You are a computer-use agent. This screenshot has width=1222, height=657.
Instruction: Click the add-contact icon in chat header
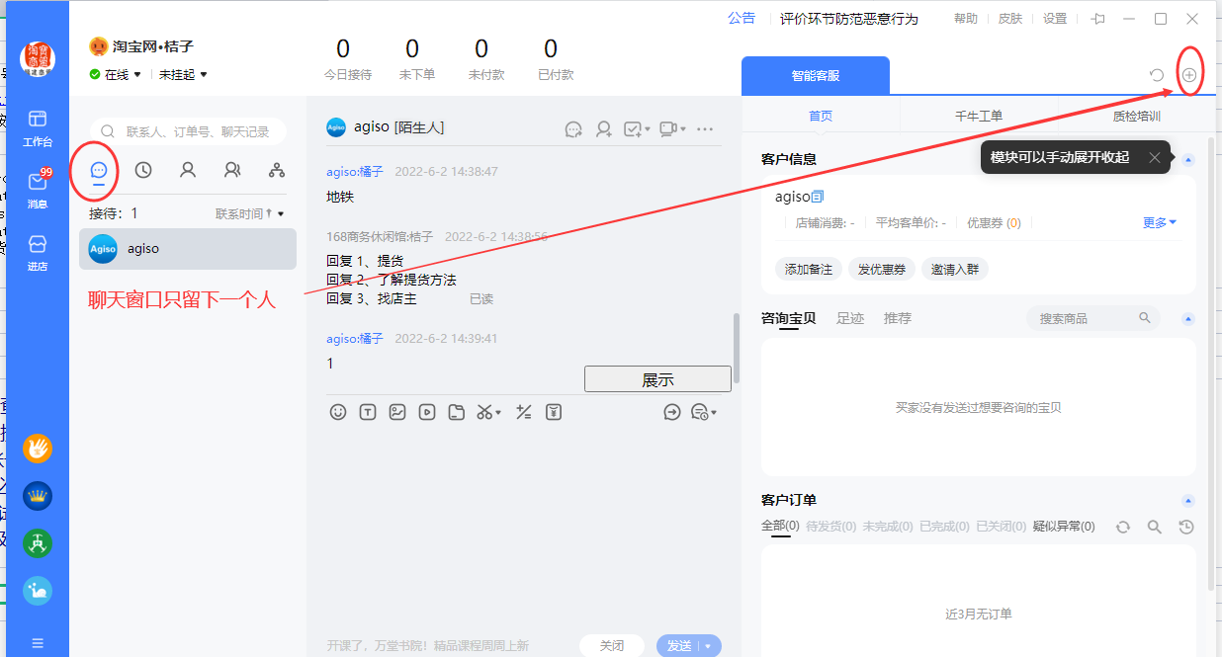point(603,128)
